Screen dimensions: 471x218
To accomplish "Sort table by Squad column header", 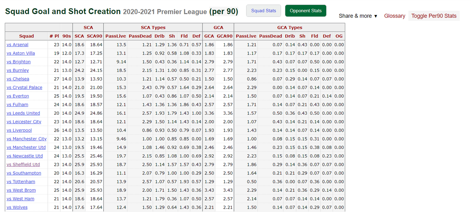I will (x=26, y=36).
